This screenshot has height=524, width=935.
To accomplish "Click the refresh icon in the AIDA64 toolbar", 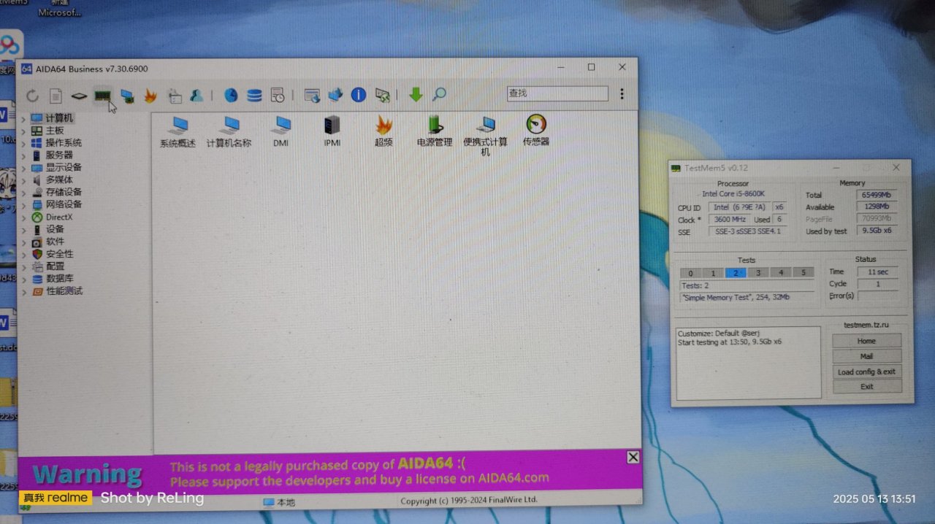I will tap(32, 96).
